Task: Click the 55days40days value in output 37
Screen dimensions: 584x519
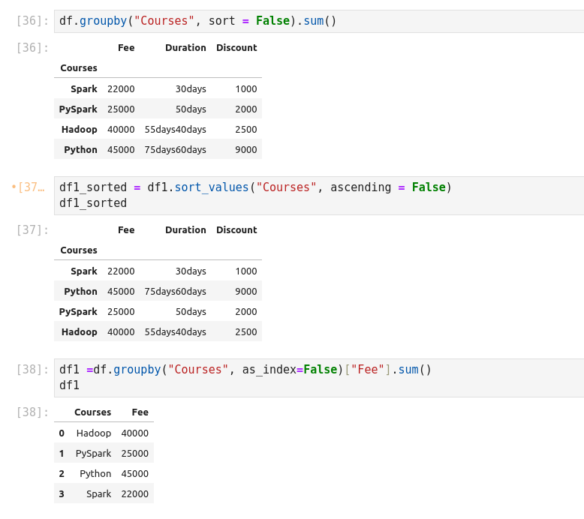Action: pos(176,332)
